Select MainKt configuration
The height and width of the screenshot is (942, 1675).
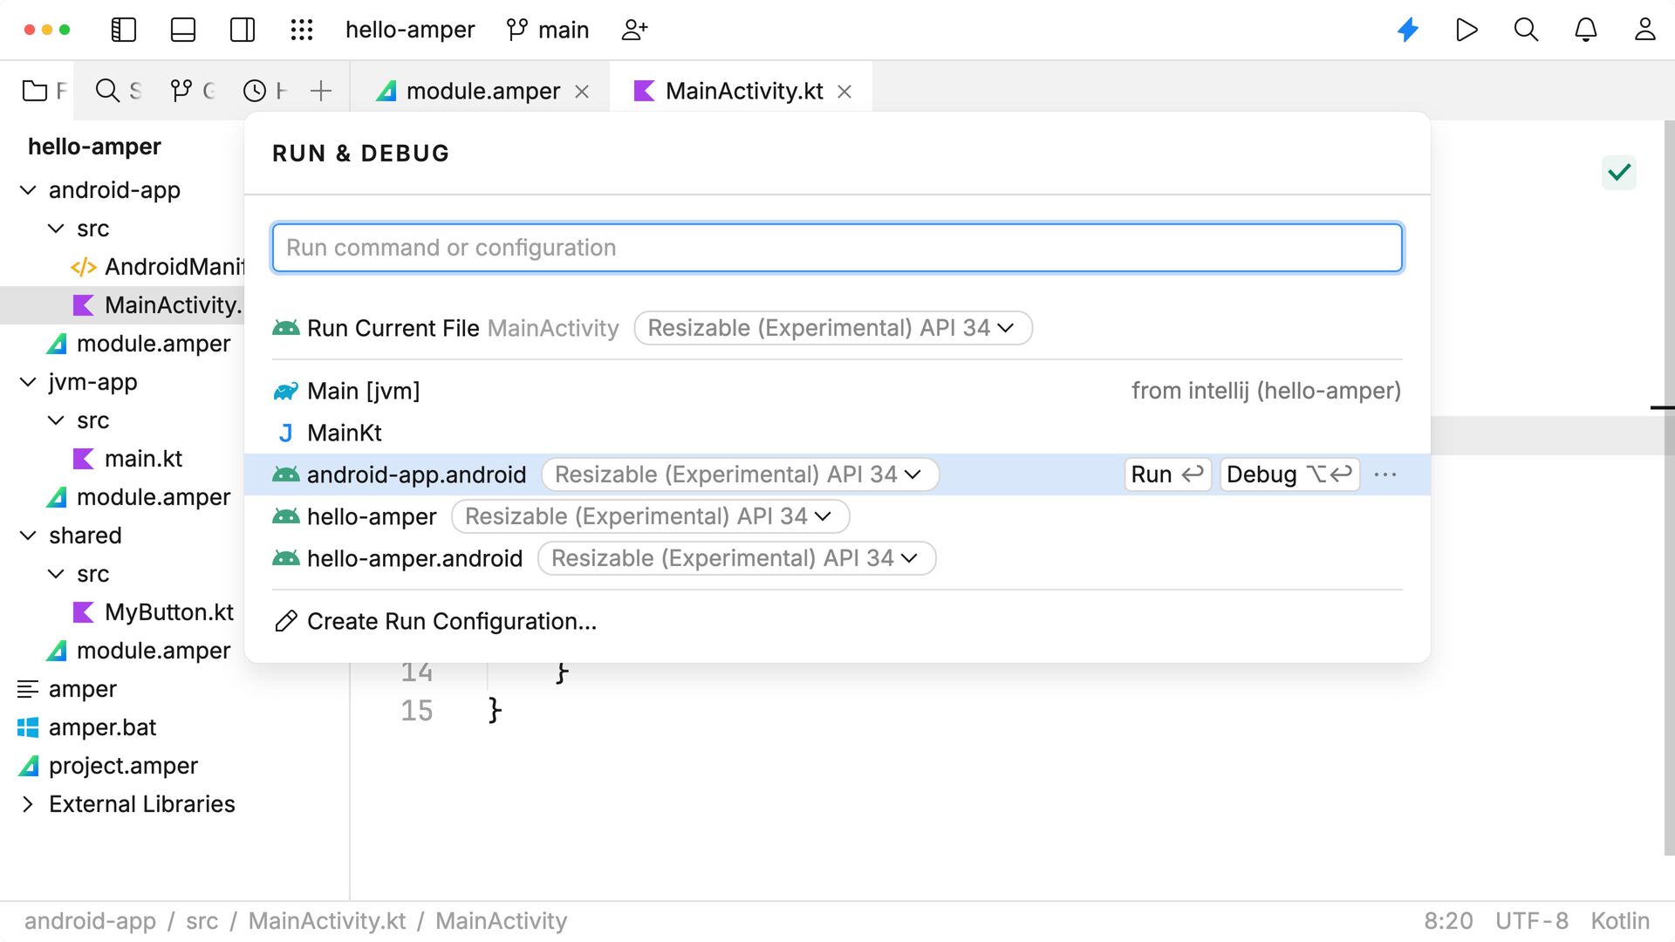pyautogui.click(x=837, y=433)
